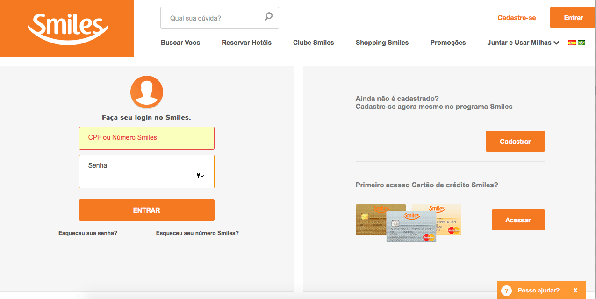Screen dimensions: 596x299
Task: Switch language to Brazilian flag
Action: click(582, 43)
